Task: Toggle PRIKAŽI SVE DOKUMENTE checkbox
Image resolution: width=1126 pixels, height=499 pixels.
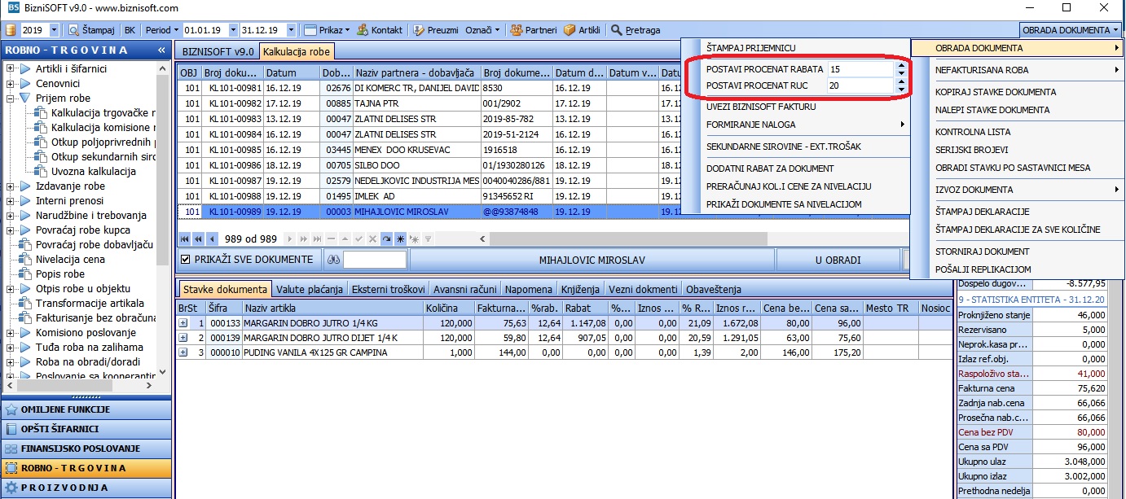Action: coord(186,260)
